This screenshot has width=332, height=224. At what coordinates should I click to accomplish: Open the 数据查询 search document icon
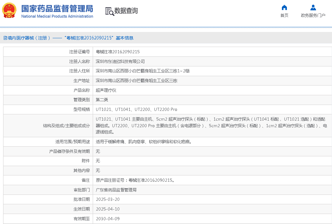110,11
